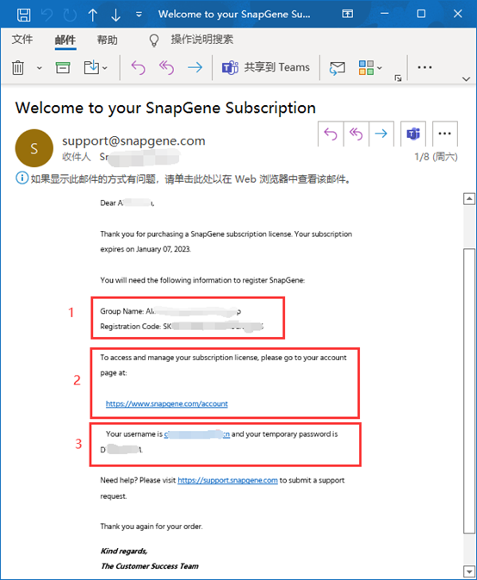
Task: Delete the email with trash icon
Action: [x=18, y=68]
